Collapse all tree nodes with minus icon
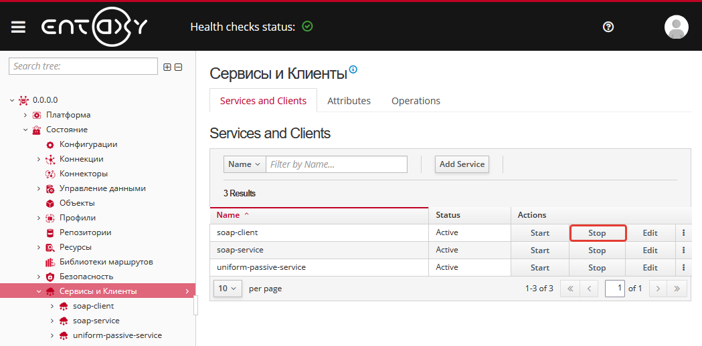This screenshot has width=702, height=346. pos(179,67)
